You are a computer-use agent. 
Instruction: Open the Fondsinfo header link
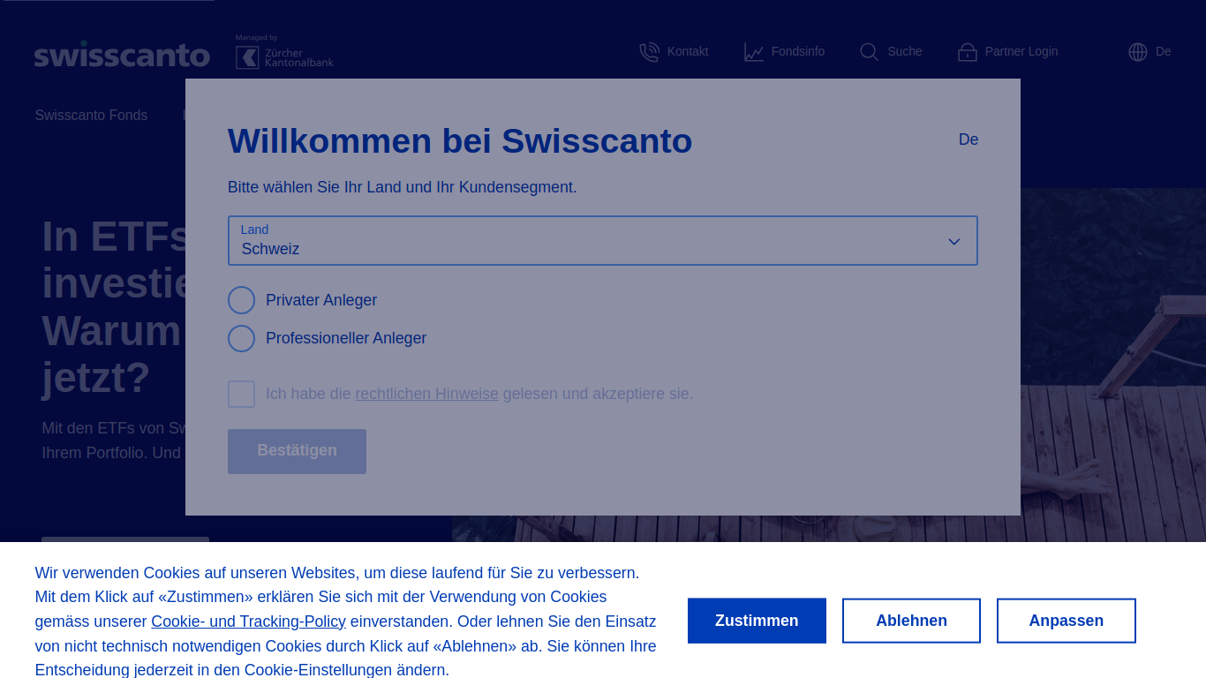(x=784, y=52)
